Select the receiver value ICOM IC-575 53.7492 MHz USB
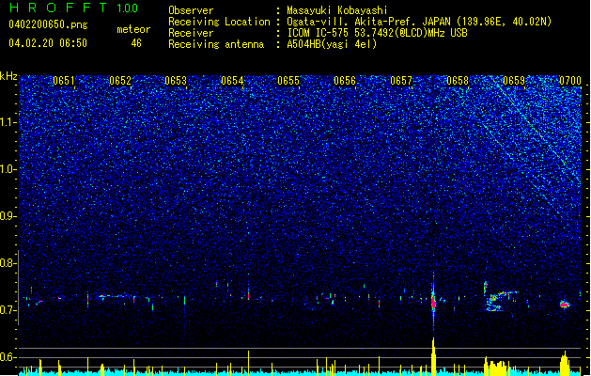The width and height of the screenshot is (591, 376). point(378,33)
